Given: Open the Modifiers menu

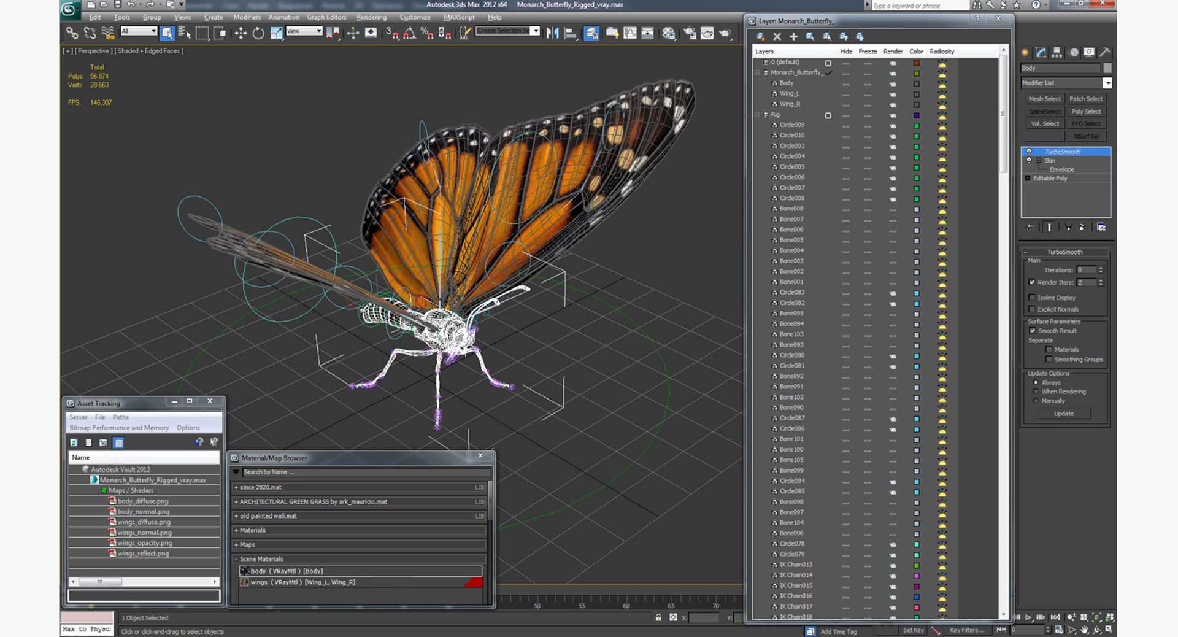Looking at the screenshot, I should coord(247,17).
